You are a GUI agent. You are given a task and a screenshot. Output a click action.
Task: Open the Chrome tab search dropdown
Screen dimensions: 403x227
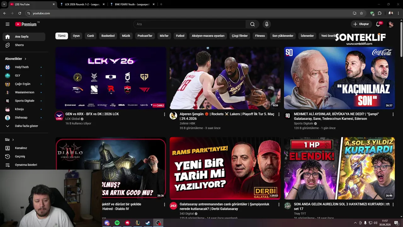click(4, 4)
